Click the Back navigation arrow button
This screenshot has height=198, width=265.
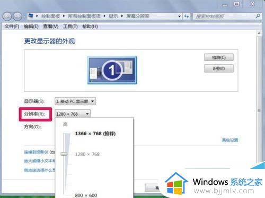(x=7, y=16)
